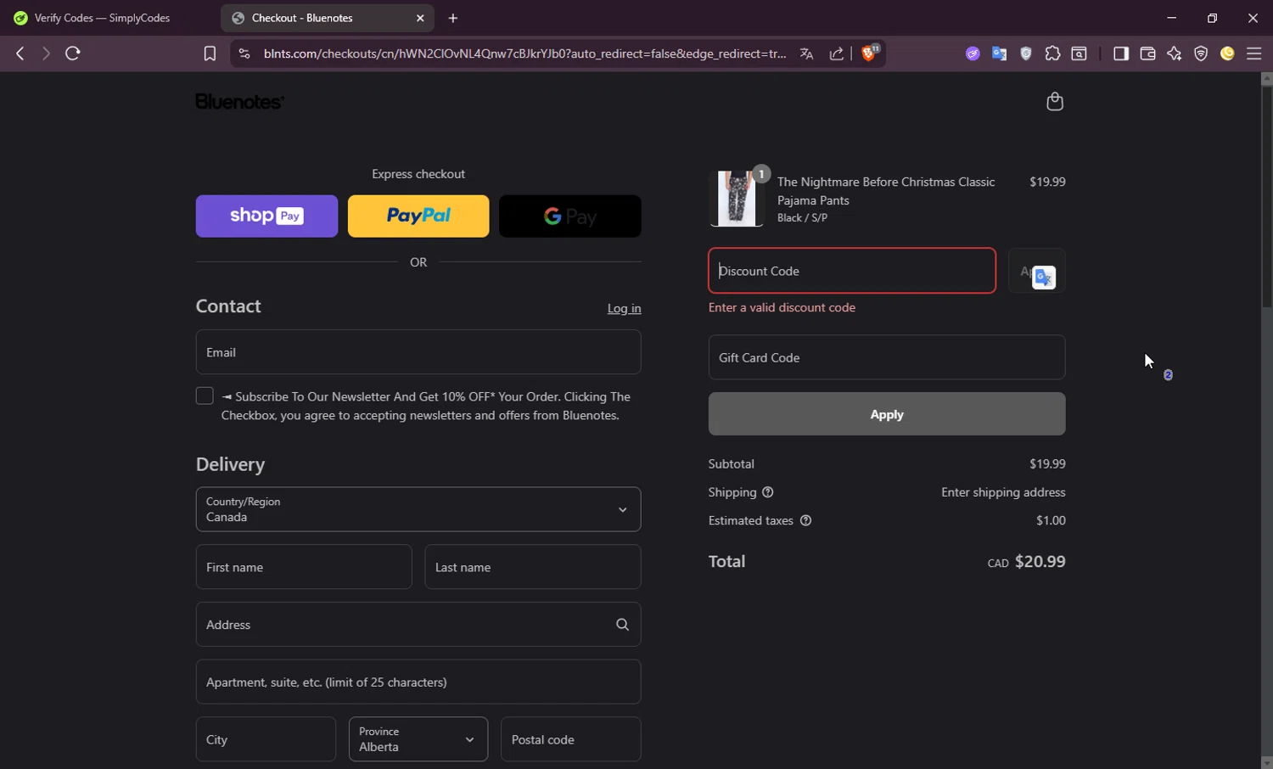Click scrollbar down arrow
1273x769 pixels.
click(x=1266, y=762)
